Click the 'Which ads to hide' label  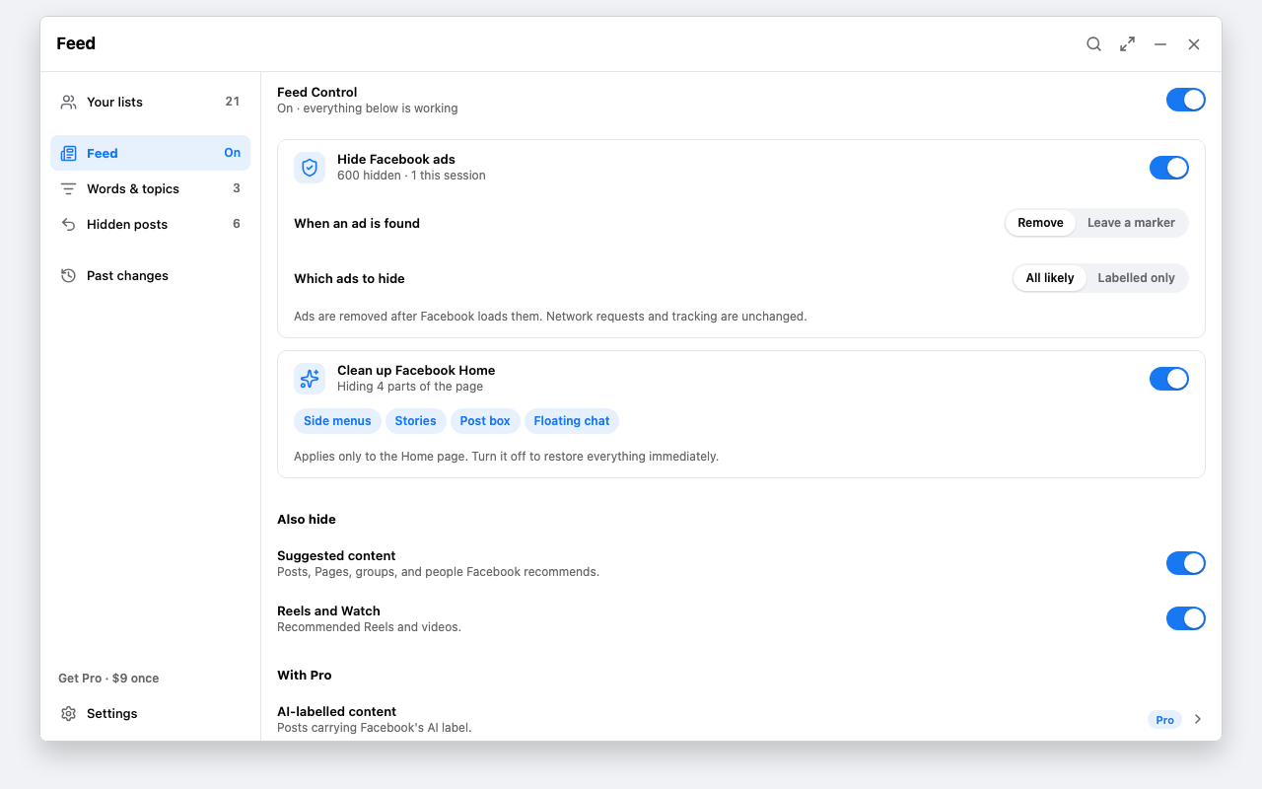349,278
